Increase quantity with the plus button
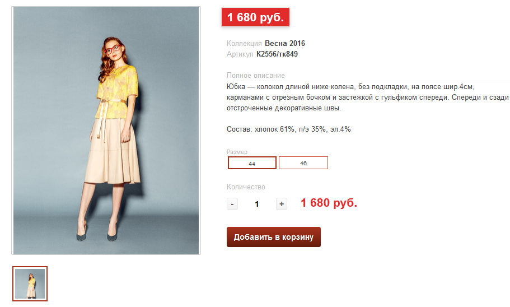This screenshot has width=510, height=307. pyautogui.click(x=282, y=204)
